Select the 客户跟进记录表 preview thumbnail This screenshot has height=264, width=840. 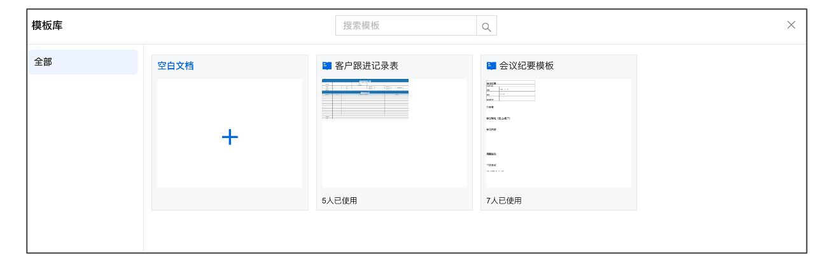tap(395, 133)
